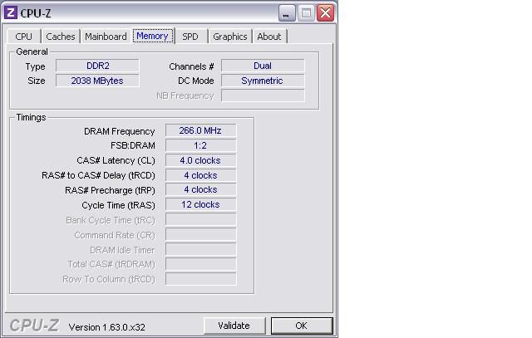The height and width of the screenshot is (338, 532).
Task: Click the empty DRAM Idle Timer field
Action: pos(200,249)
